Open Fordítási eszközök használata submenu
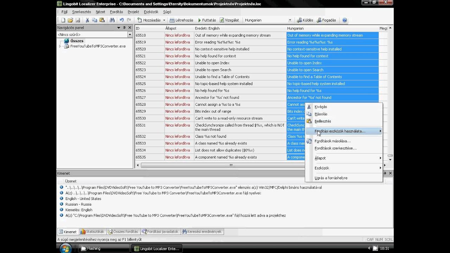 (344, 131)
